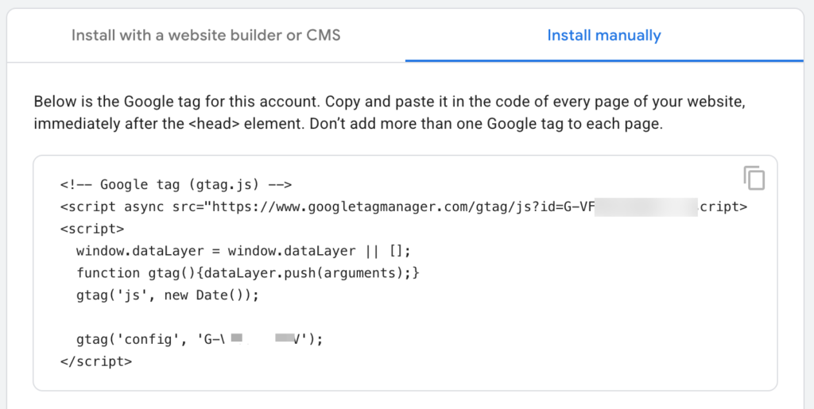The image size is (814, 409).
Task: Open Install with a website builder or CMS tab
Action: point(206,35)
